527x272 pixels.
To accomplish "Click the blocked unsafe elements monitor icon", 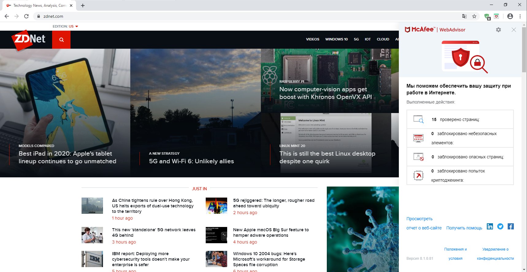I will (418, 138).
